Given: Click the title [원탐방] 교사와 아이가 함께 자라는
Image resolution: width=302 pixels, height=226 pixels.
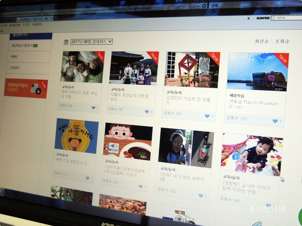Looking at the screenshot, I should click(246, 187).
